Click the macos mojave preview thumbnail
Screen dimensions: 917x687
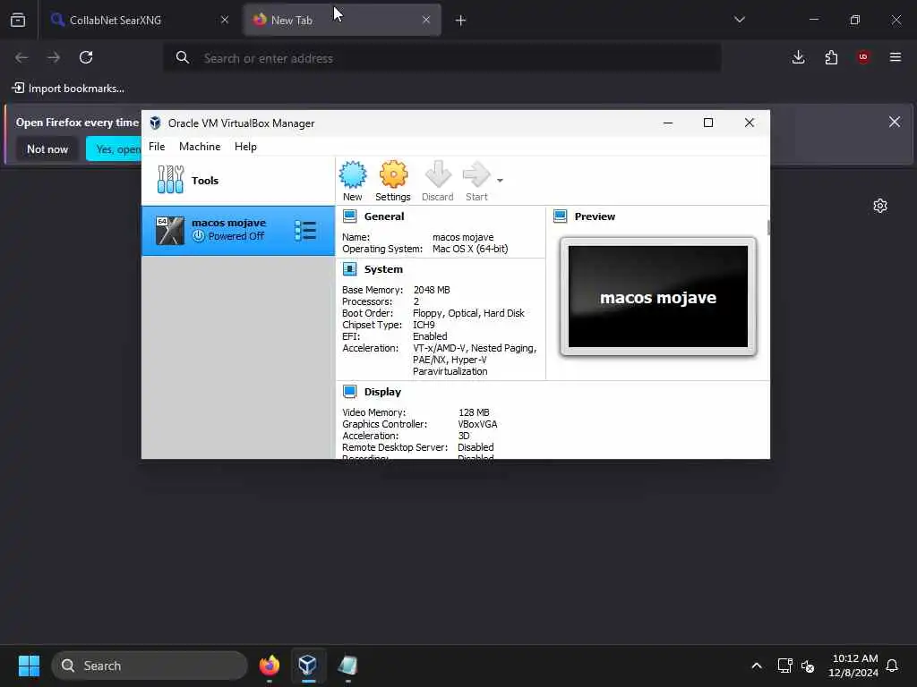(658, 297)
